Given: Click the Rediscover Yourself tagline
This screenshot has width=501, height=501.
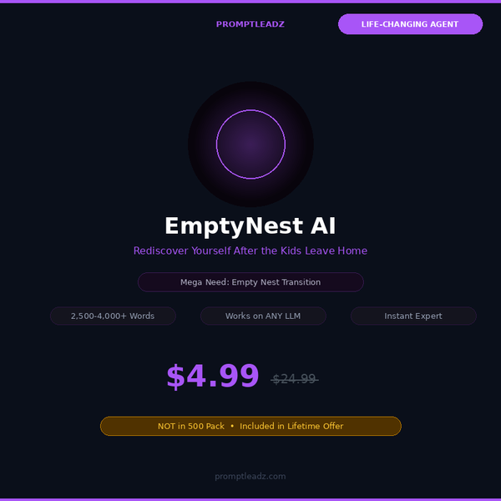Looking at the screenshot, I should (x=250, y=250).
